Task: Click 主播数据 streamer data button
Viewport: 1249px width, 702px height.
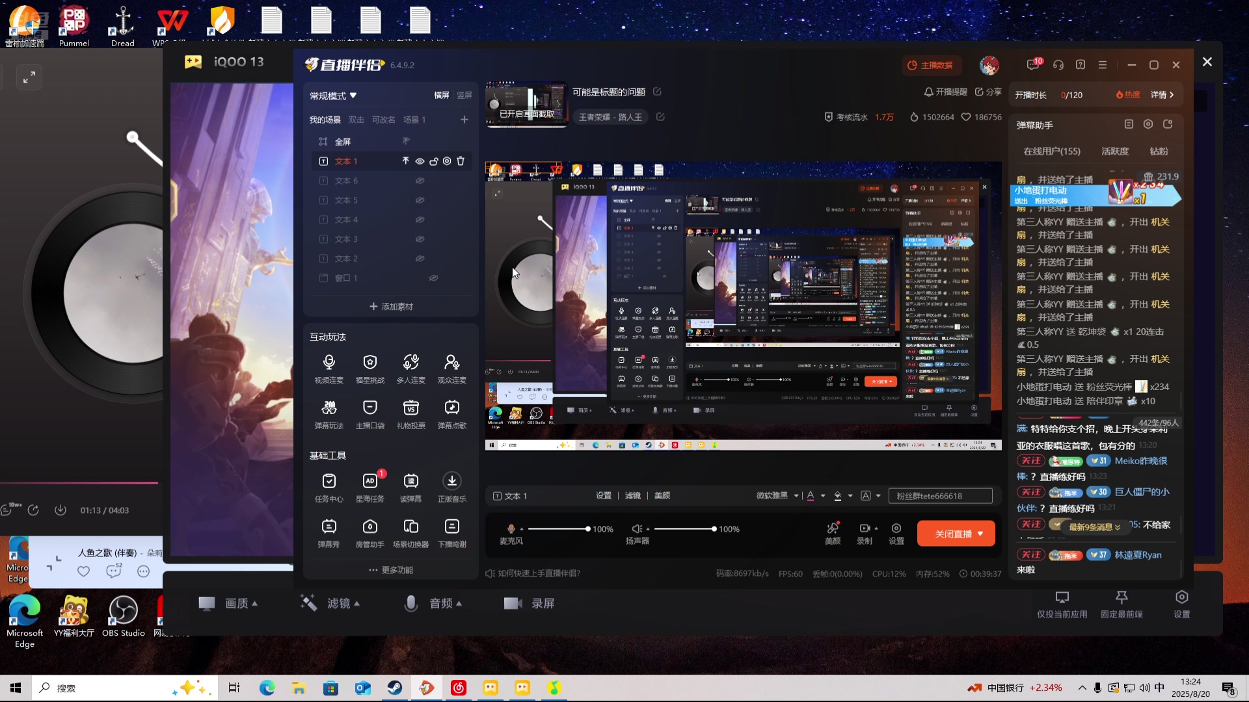Action: click(x=931, y=65)
